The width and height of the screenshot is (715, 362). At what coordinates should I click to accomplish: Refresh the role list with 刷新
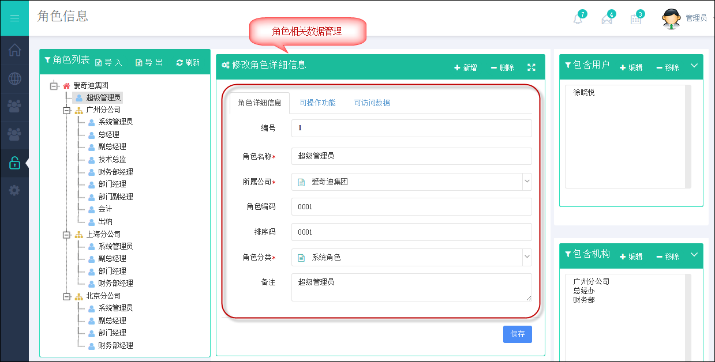tap(188, 62)
